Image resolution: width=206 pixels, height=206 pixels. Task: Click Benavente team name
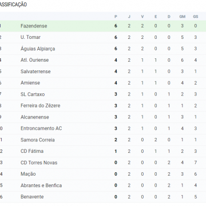pyautogui.click(x=32, y=197)
